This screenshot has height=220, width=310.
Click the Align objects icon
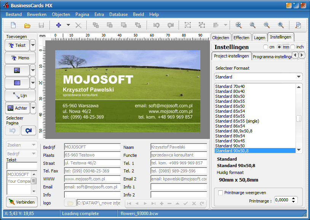pos(216,25)
